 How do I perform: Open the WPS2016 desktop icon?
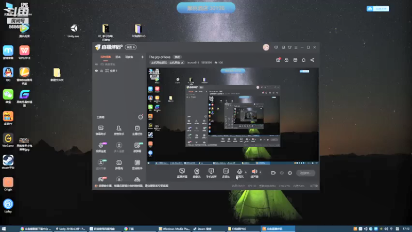tap(24, 53)
